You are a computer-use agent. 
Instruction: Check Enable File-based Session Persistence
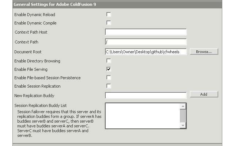pos(109,77)
